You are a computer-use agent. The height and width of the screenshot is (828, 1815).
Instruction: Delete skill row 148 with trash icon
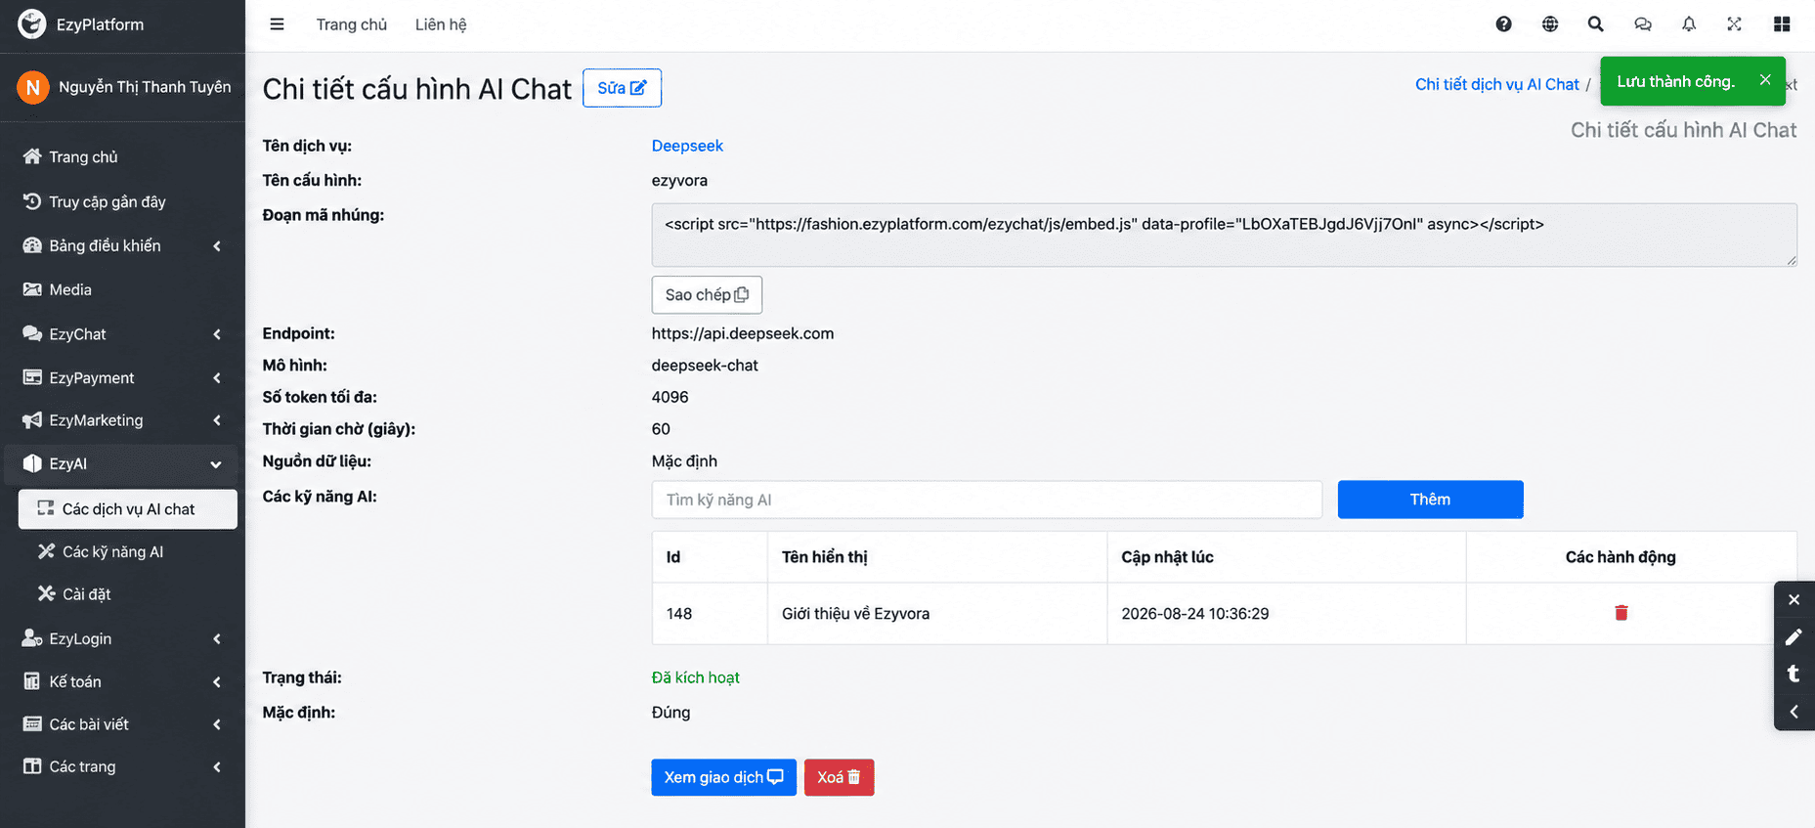(x=1621, y=613)
